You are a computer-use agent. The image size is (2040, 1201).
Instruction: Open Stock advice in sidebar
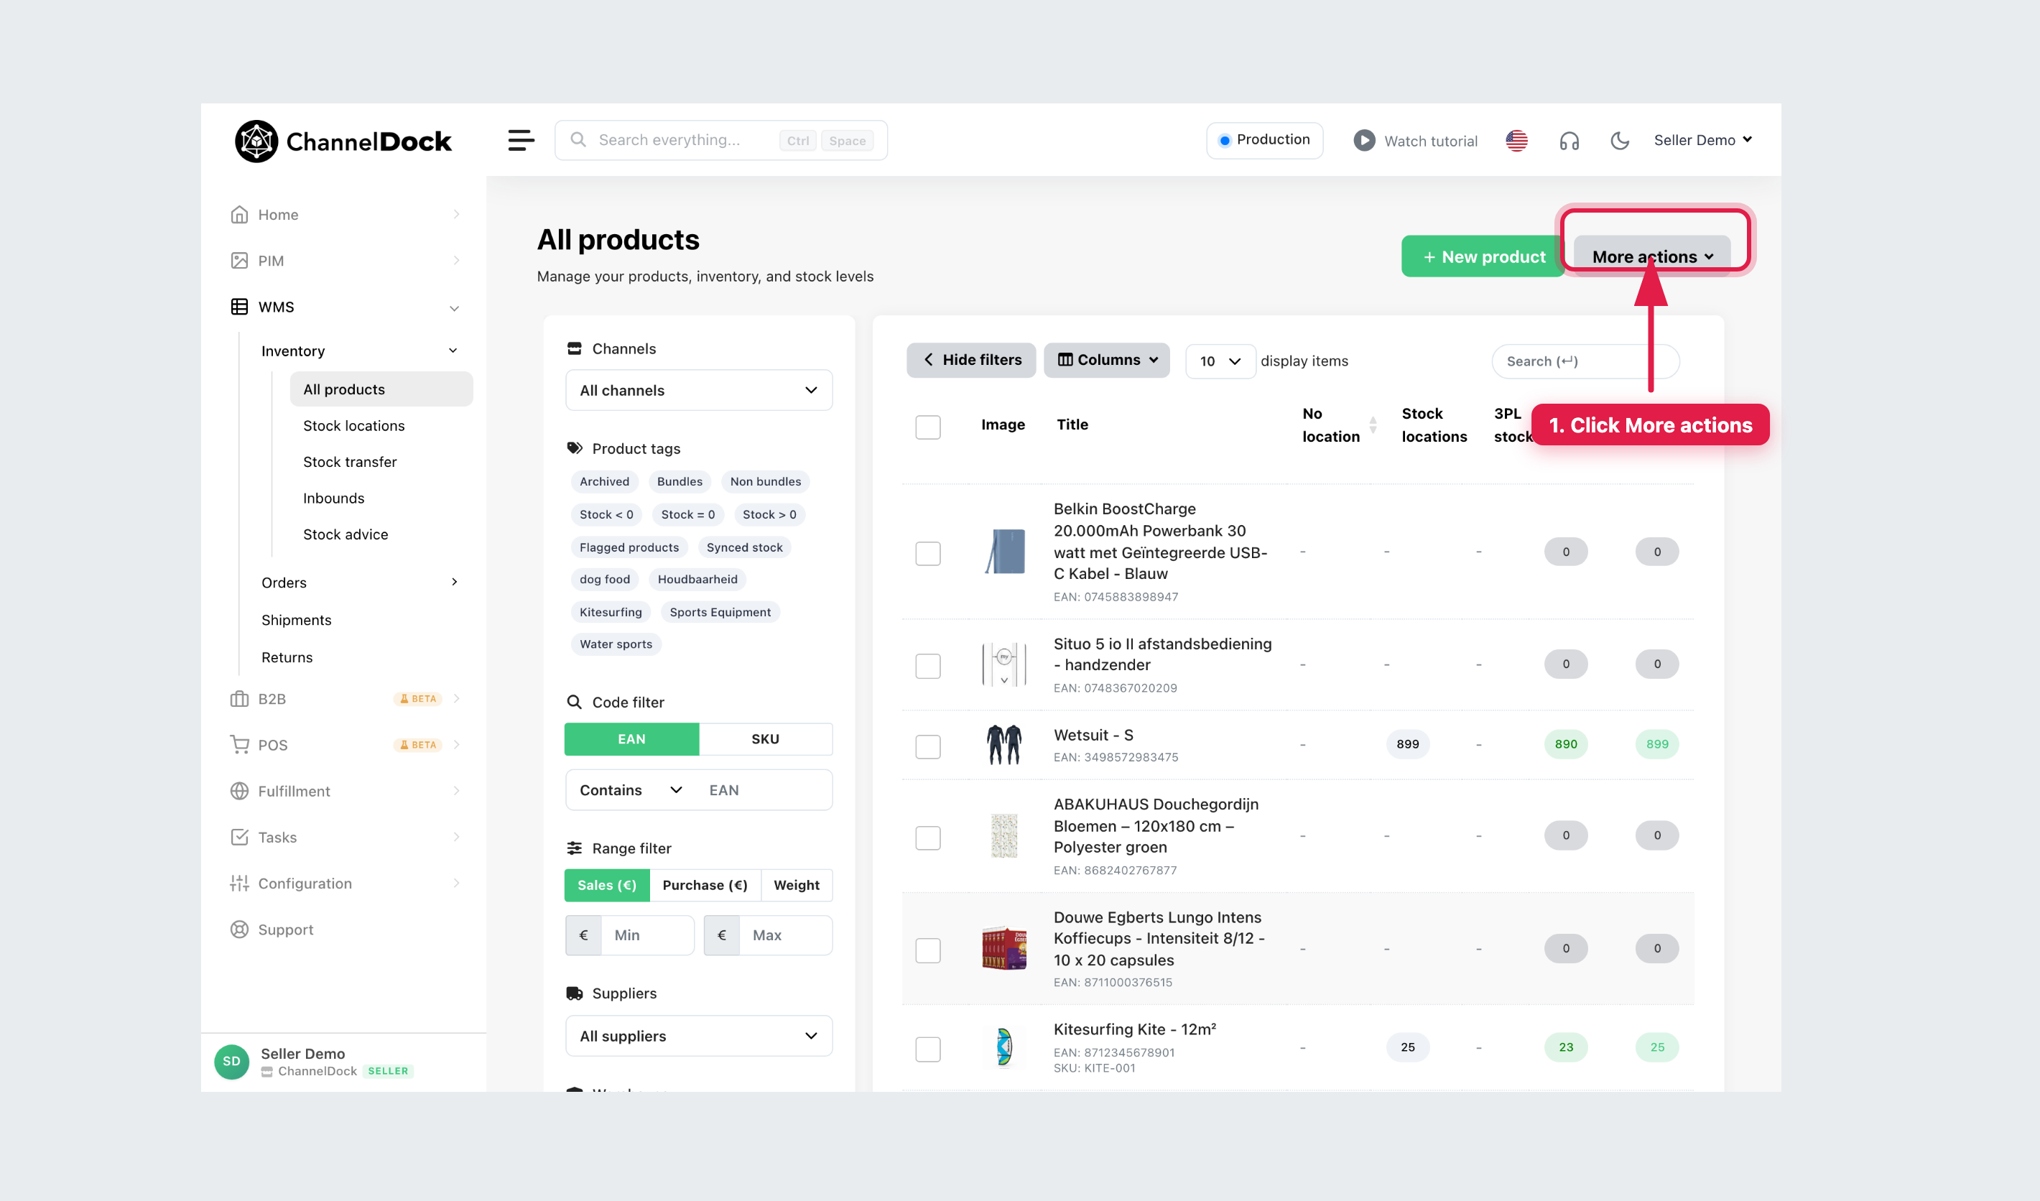(346, 534)
